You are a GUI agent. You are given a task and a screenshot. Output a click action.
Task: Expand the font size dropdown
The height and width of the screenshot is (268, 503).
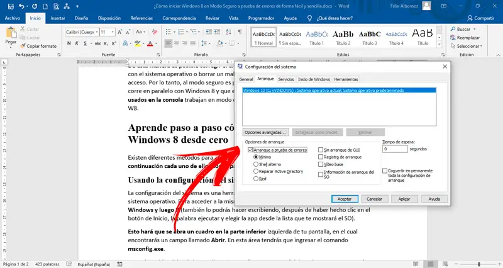tap(113, 32)
